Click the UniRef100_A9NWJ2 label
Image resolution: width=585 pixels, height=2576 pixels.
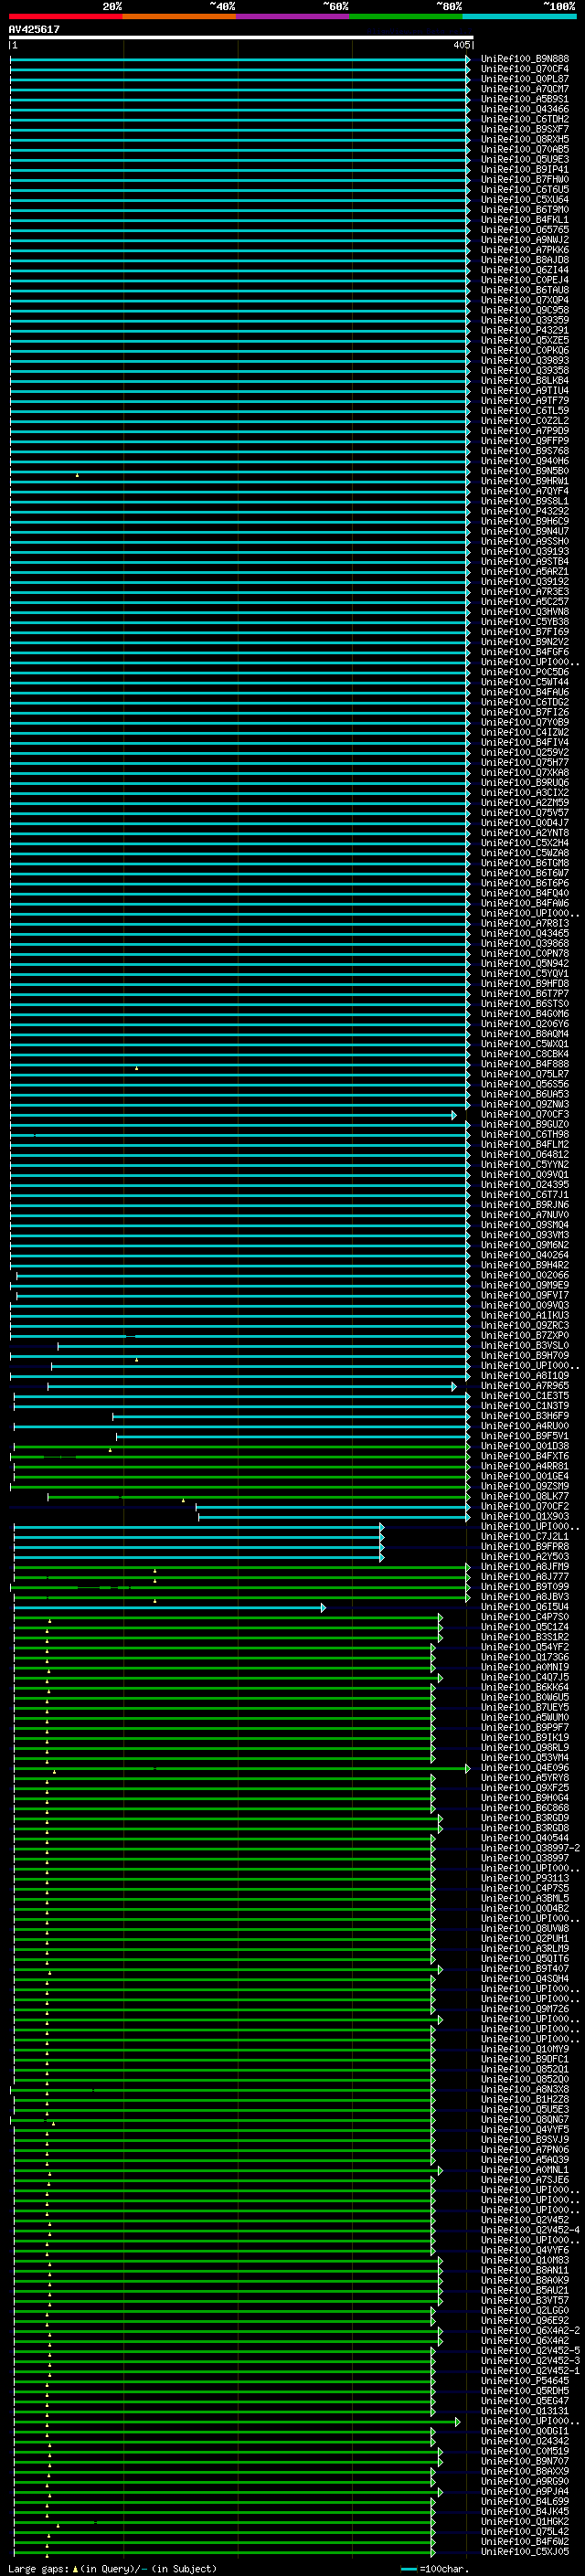525,240
